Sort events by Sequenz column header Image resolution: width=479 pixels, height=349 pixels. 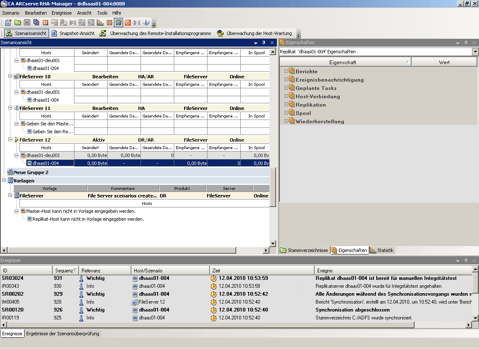64,271
